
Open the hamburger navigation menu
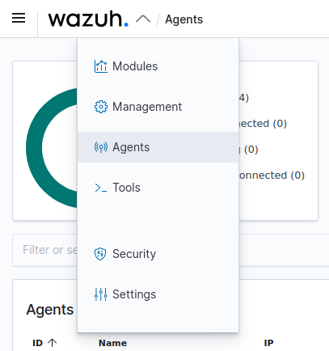pyautogui.click(x=19, y=19)
